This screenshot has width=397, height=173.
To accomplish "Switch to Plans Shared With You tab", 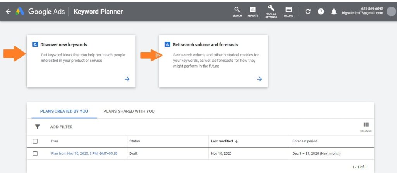I will [129, 111].
